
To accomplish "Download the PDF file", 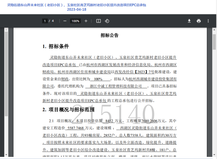I will (x=189, y=21).
